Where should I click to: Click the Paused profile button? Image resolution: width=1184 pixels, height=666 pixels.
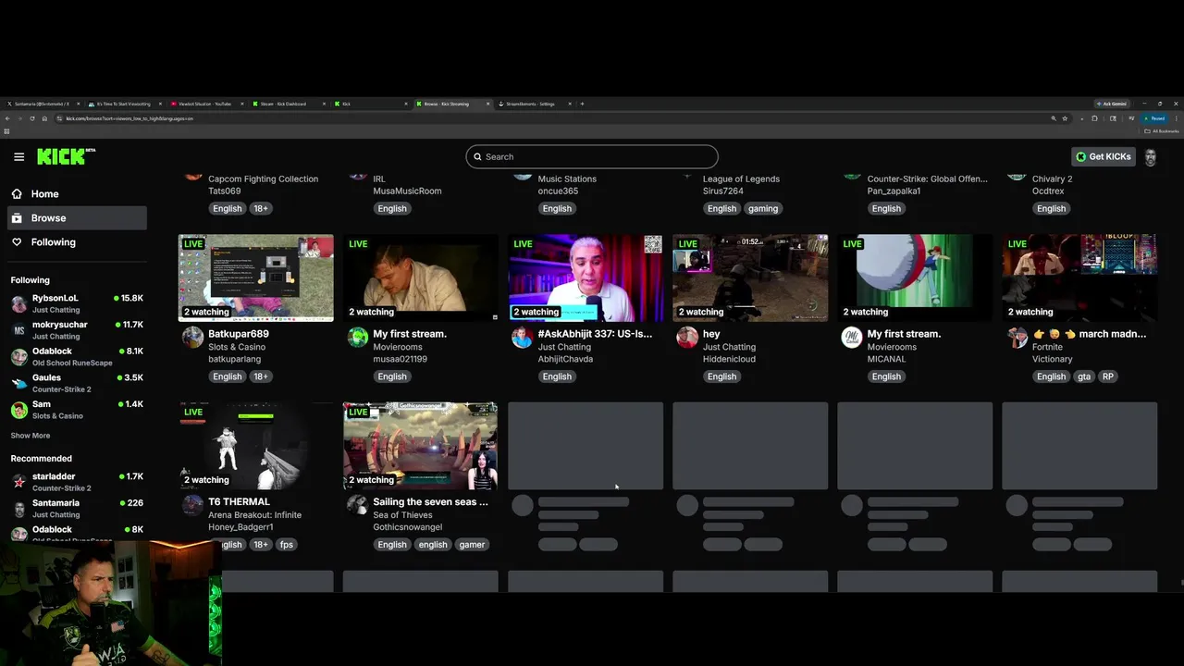pyautogui.click(x=1154, y=118)
